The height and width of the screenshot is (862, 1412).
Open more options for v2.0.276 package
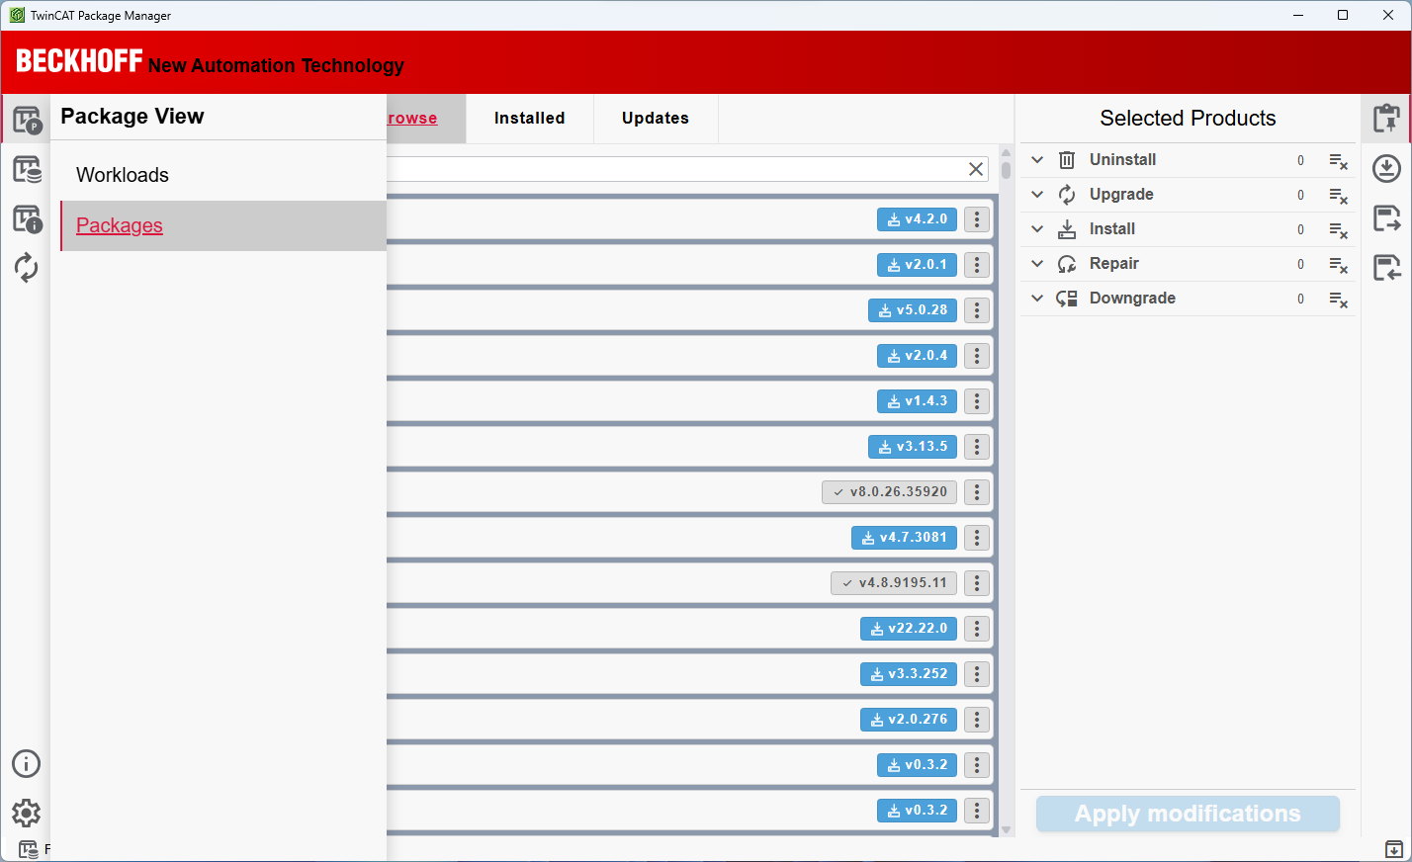click(977, 720)
